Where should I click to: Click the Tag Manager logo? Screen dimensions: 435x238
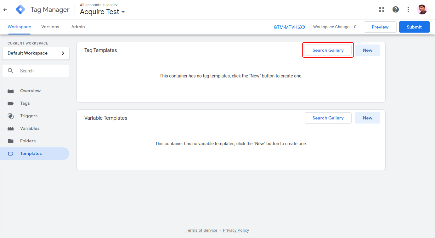[20, 10]
